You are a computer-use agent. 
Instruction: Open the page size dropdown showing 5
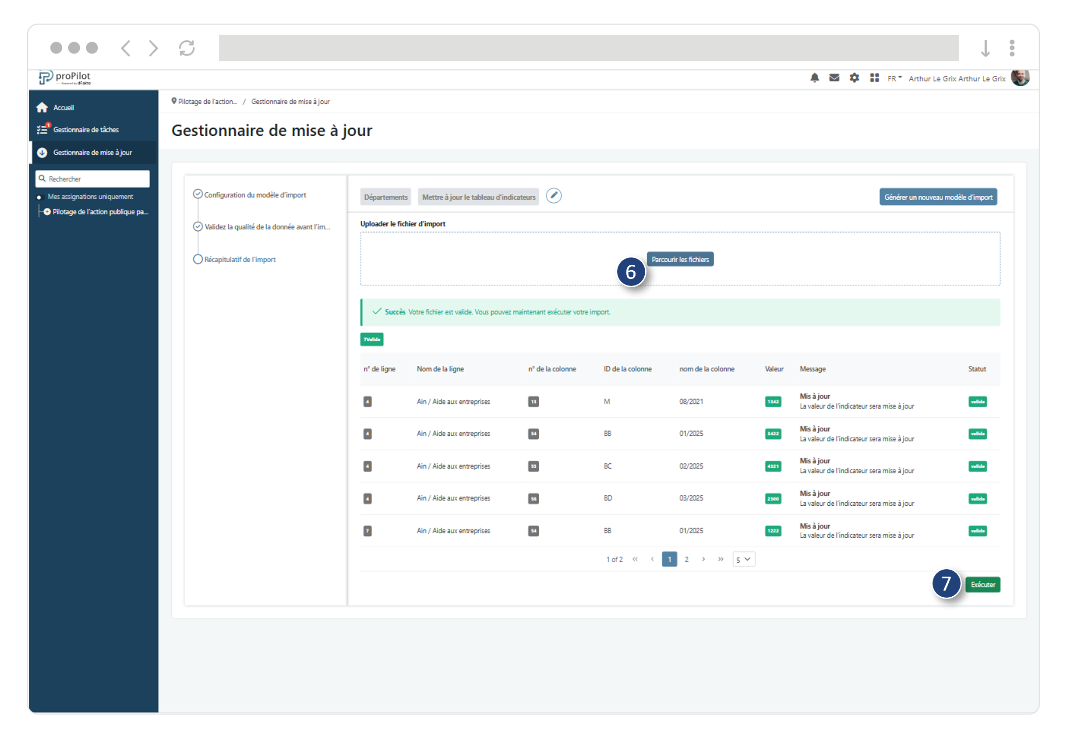(x=744, y=560)
